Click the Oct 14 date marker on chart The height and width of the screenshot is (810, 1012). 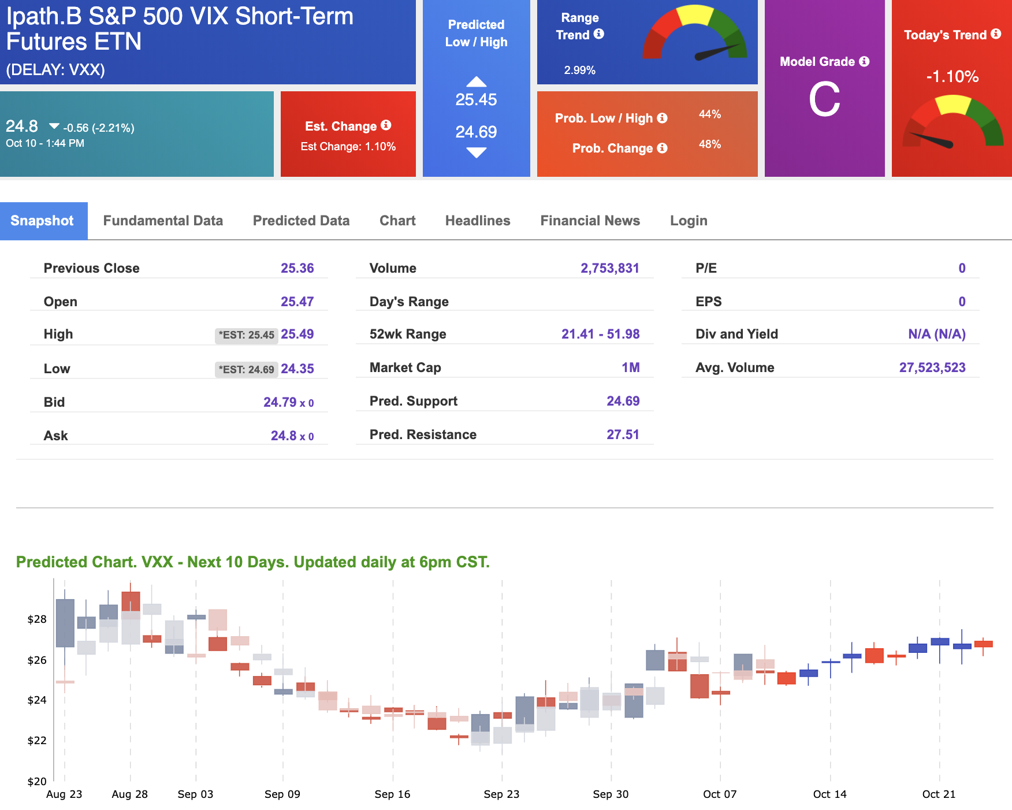(829, 794)
